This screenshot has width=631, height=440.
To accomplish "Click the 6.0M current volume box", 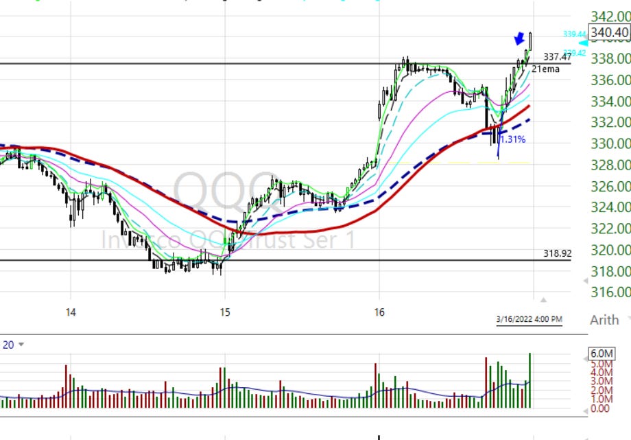I will coord(602,354).
